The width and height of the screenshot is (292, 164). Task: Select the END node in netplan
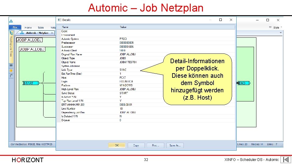244,83
